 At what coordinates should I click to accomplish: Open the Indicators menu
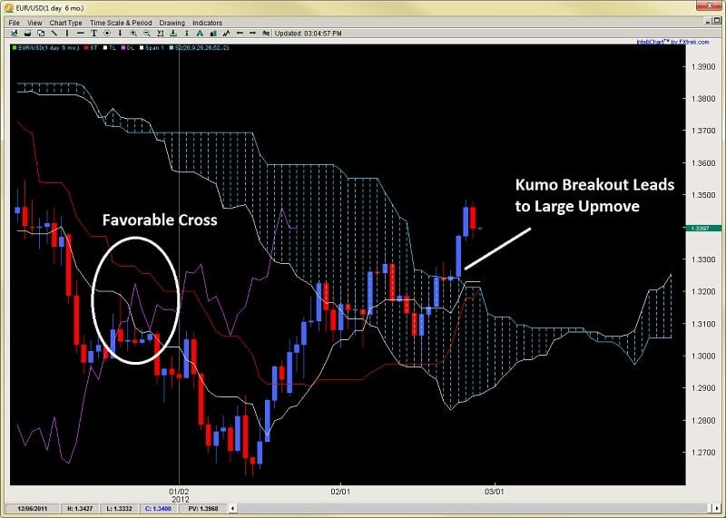207,23
